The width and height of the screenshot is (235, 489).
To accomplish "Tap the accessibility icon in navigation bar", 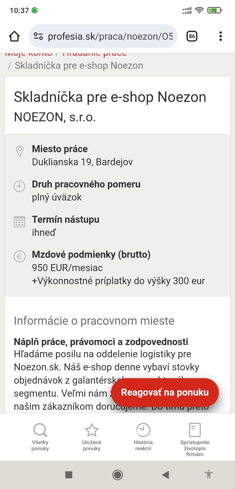I will coord(209,475).
